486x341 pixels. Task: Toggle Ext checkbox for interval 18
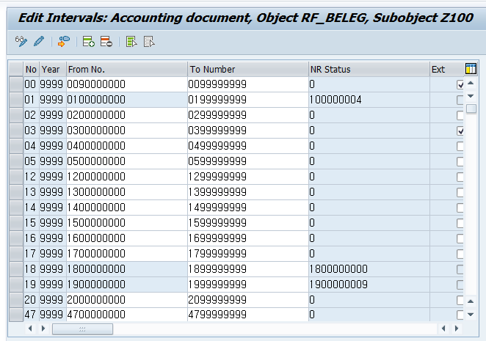pos(460,269)
